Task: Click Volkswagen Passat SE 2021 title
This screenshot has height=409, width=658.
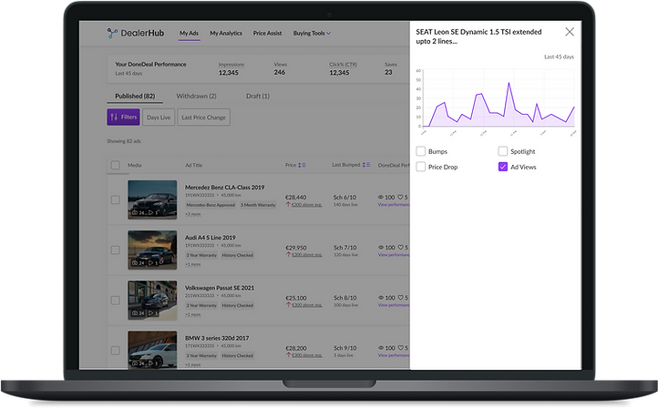Action: [x=220, y=288]
